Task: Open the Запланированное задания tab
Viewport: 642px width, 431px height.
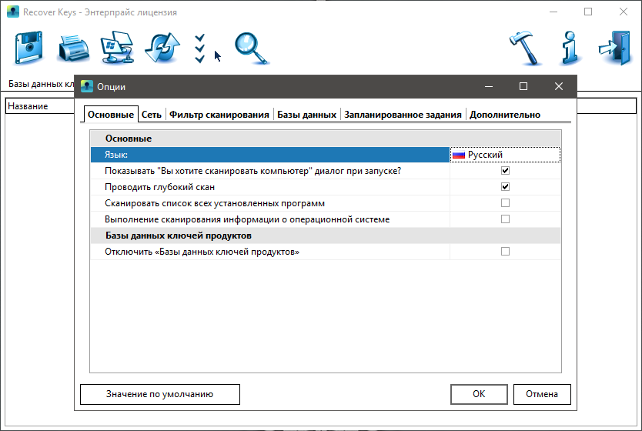Action: pyautogui.click(x=403, y=115)
